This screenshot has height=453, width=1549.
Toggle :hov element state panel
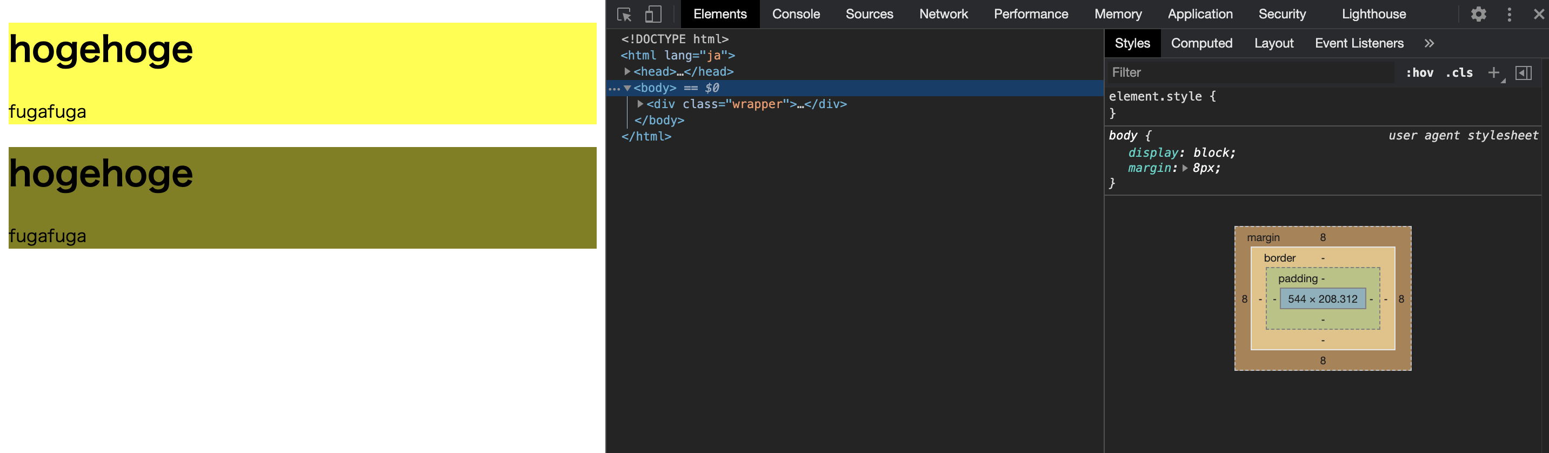coord(1420,73)
